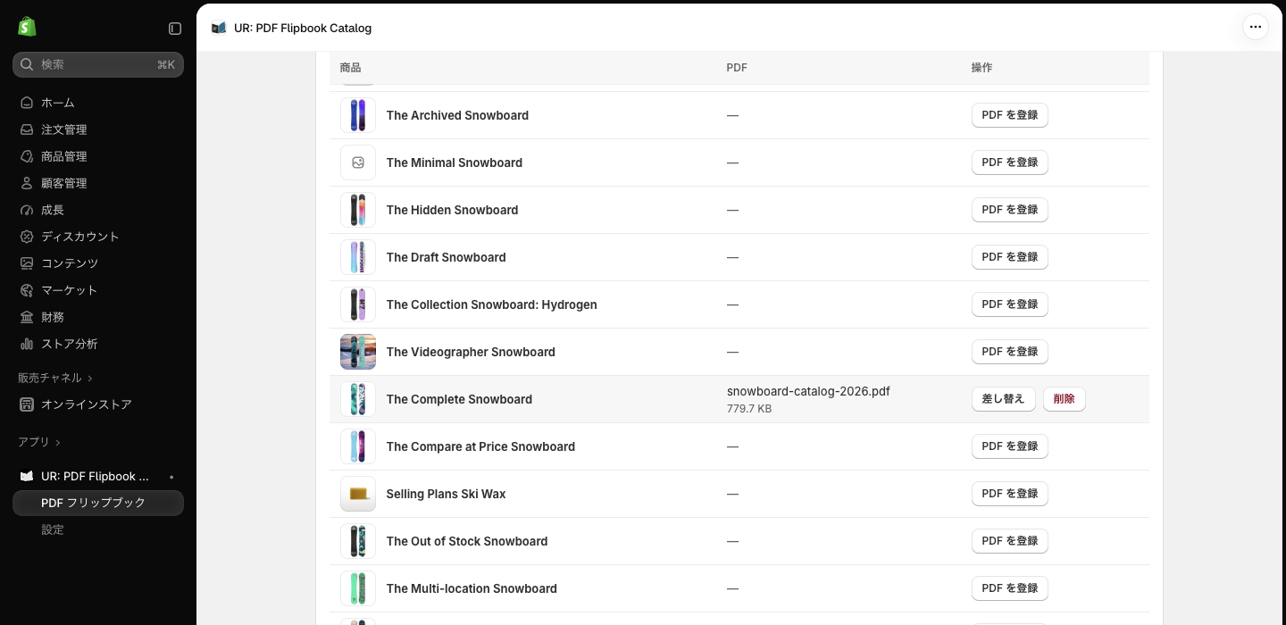Click the finance bank icon
The width and height of the screenshot is (1286, 625).
click(x=27, y=317)
